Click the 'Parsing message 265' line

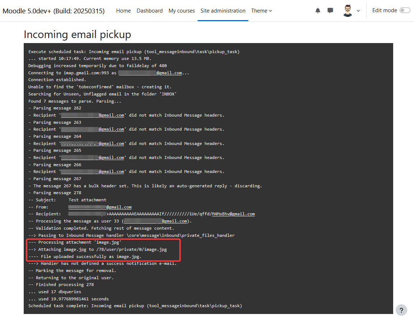[x=55, y=150]
